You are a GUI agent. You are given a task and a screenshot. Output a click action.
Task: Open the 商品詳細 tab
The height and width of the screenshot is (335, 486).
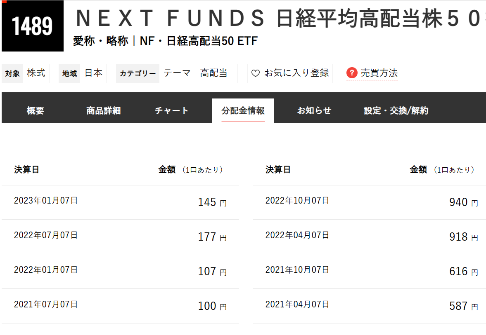pyautogui.click(x=103, y=110)
